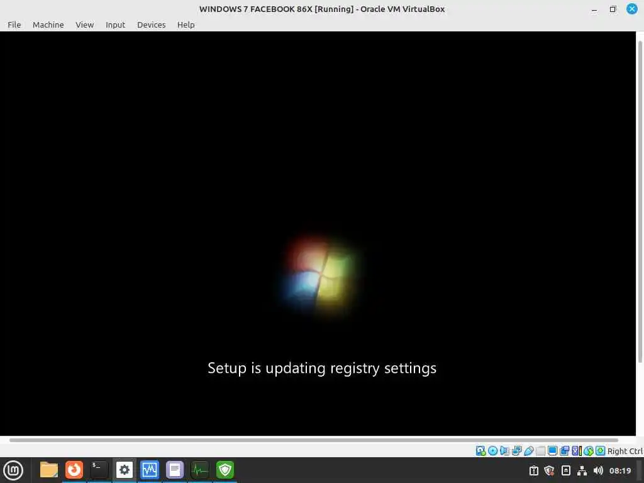
Task: Open the Machine menu
Action: [48, 25]
